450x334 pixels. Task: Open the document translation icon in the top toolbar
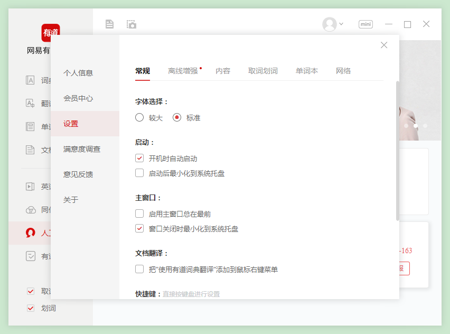(x=109, y=24)
